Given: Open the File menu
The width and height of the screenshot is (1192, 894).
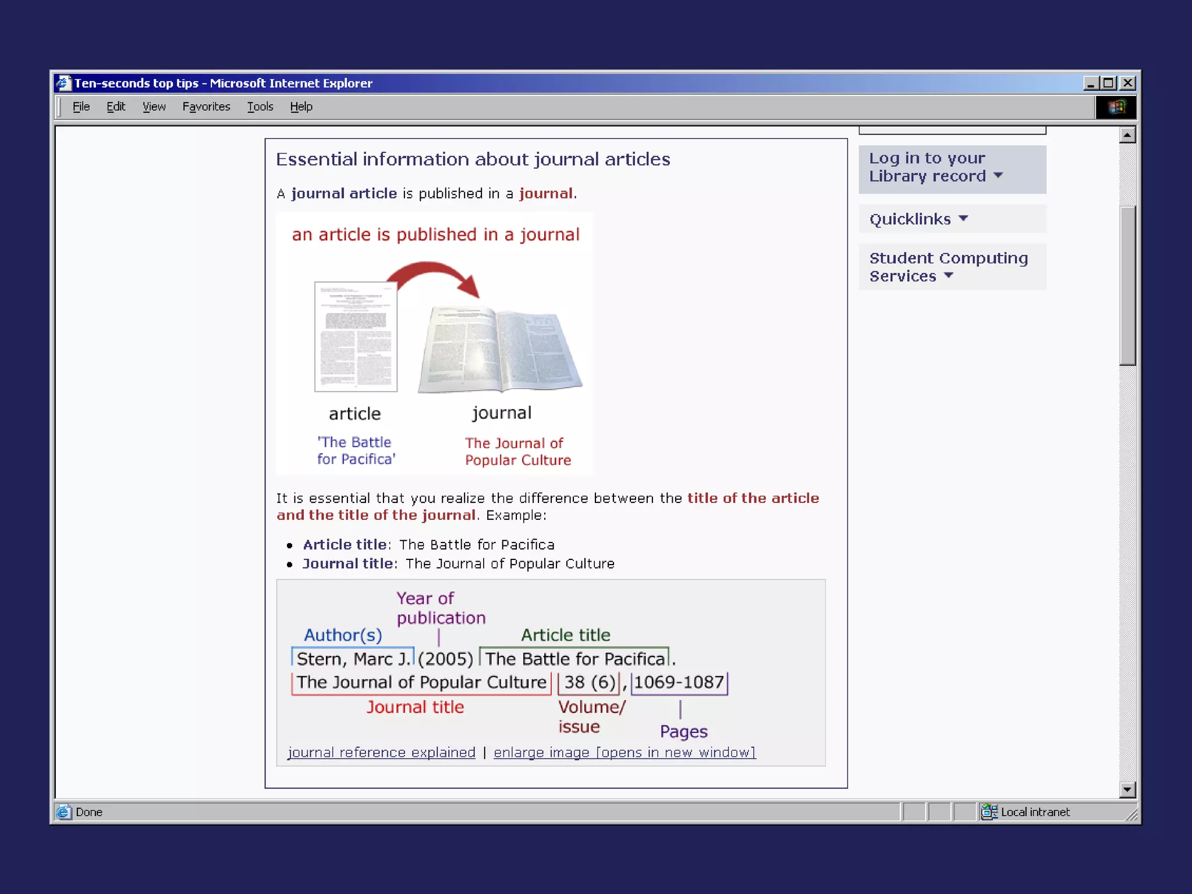Looking at the screenshot, I should 81,107.
